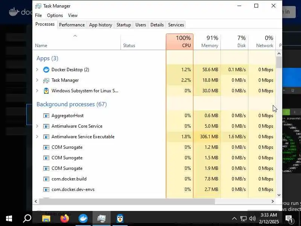Click the horizontal scrollbar thumb

pos(127,201)
